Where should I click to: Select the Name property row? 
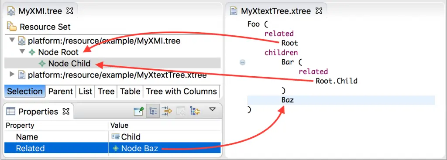(x=112, y=136)
